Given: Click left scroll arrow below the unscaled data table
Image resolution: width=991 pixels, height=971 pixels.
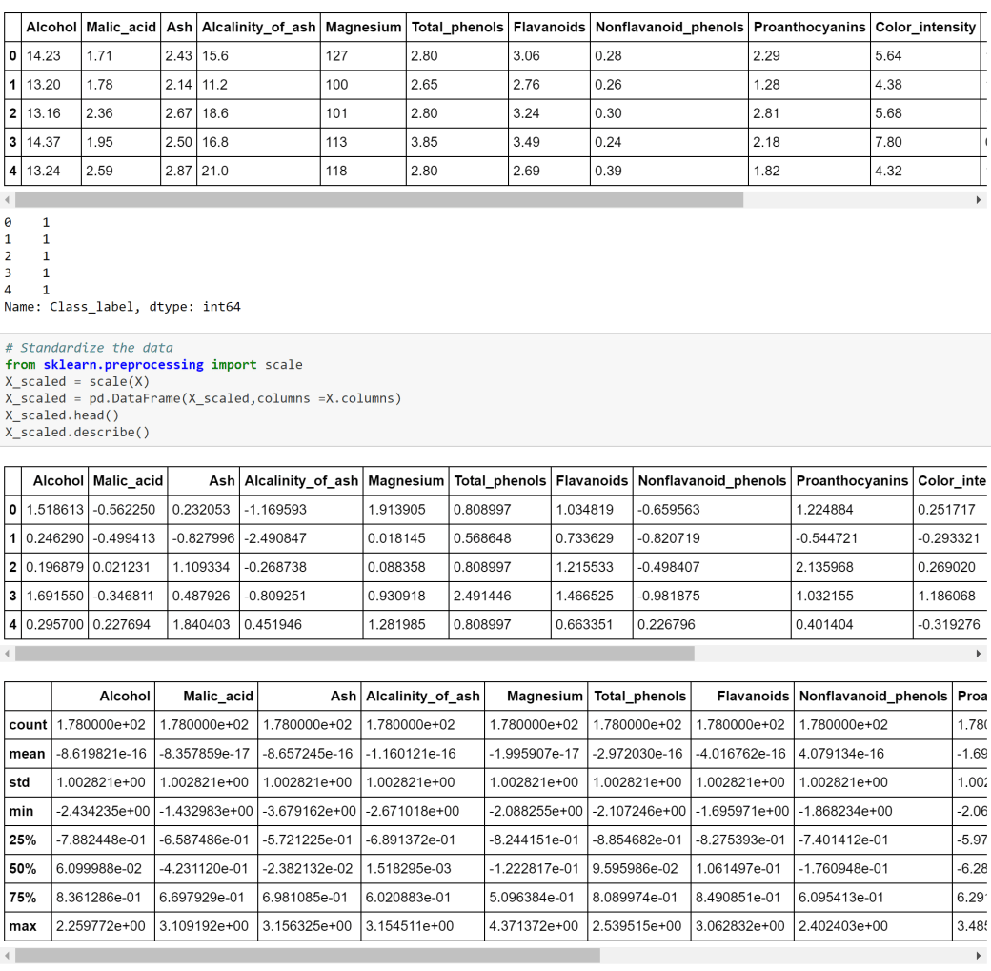Looking at the screenshot, I should pos(7,200).
